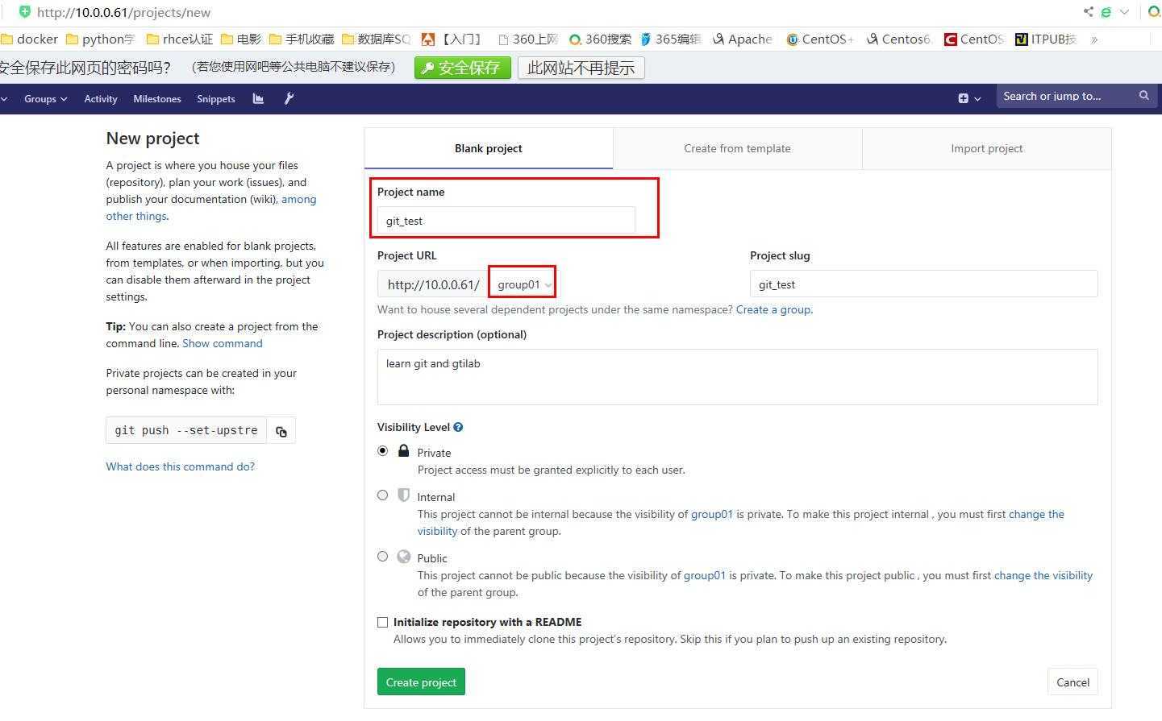Click the URL text in the address bar
The width and height of the screenshot is (1162, 721).
tap(124, 12)
